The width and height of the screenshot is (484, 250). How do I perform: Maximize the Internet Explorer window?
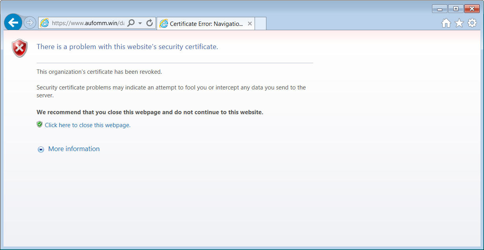click(456, 9)
